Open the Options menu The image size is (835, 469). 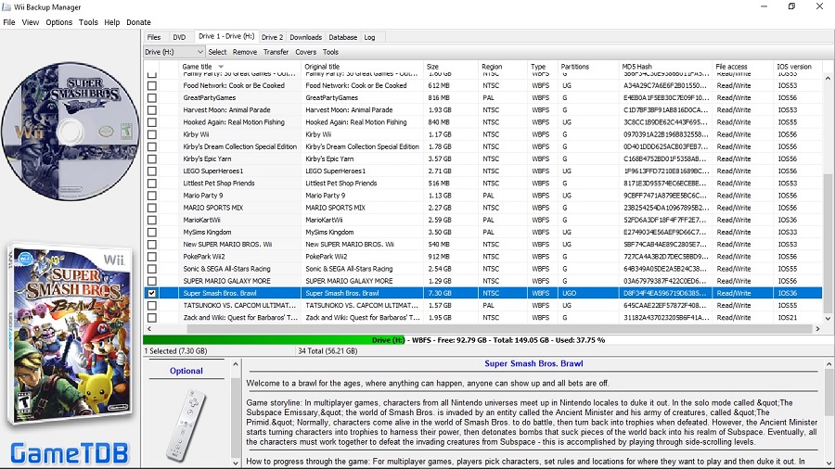pos(59,22)
